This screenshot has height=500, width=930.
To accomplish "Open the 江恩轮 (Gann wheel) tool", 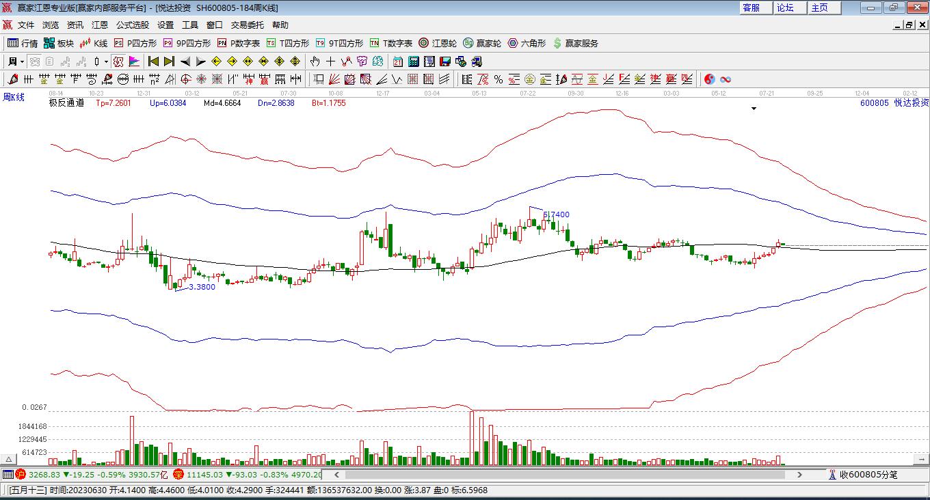I will coord(438,43).
